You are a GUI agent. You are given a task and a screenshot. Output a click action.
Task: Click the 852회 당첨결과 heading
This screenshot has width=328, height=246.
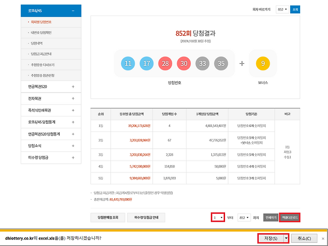pos(195,33)
